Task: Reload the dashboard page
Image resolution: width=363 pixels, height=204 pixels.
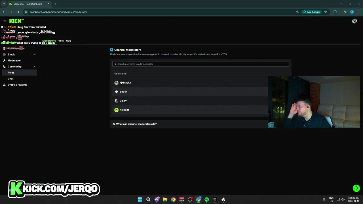Action: (x=18, y=12)
